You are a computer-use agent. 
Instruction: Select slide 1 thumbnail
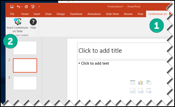point(25,48)
